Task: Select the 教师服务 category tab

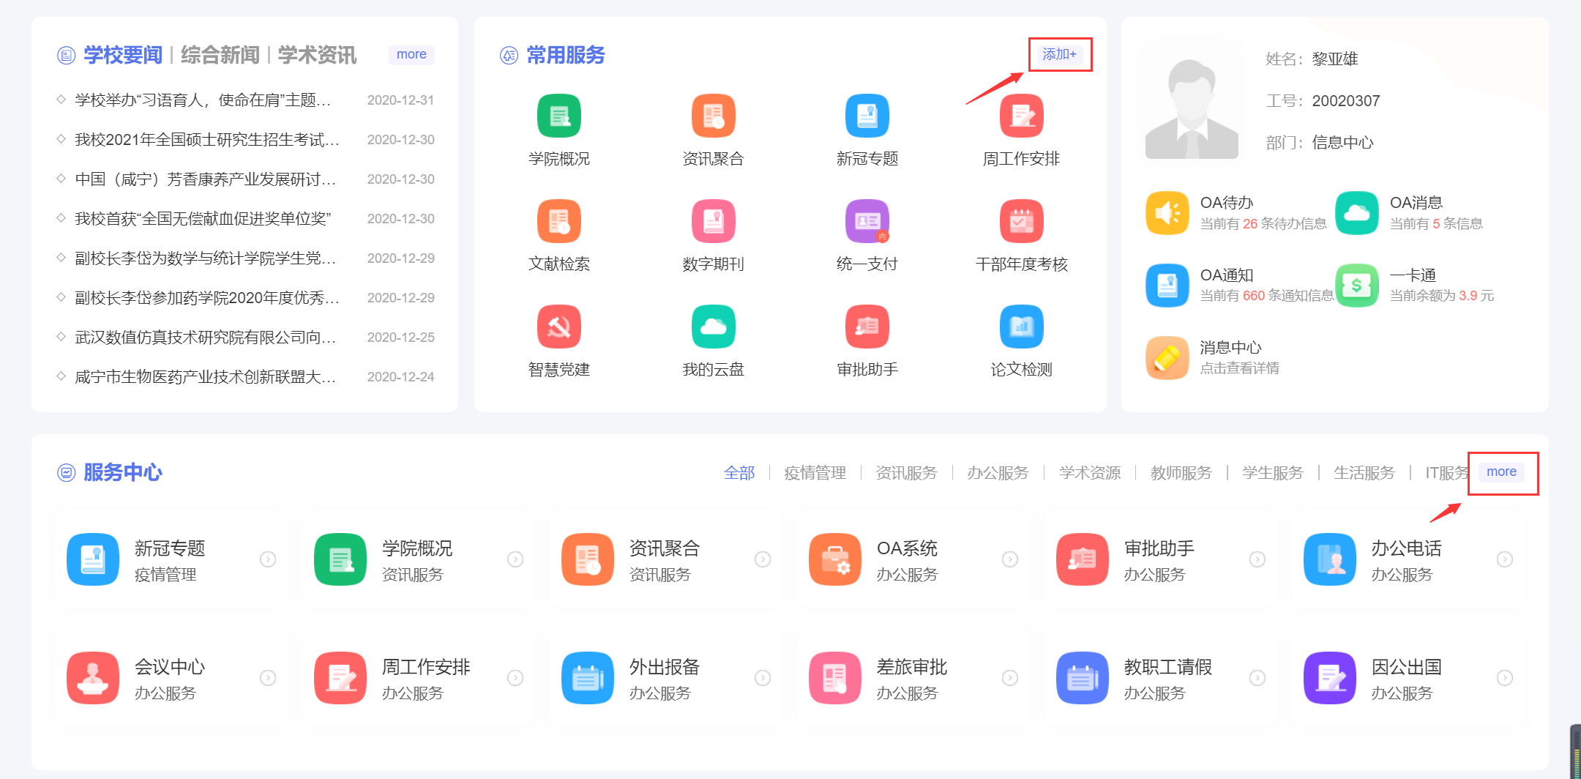Action: [x=1181, y=473]
